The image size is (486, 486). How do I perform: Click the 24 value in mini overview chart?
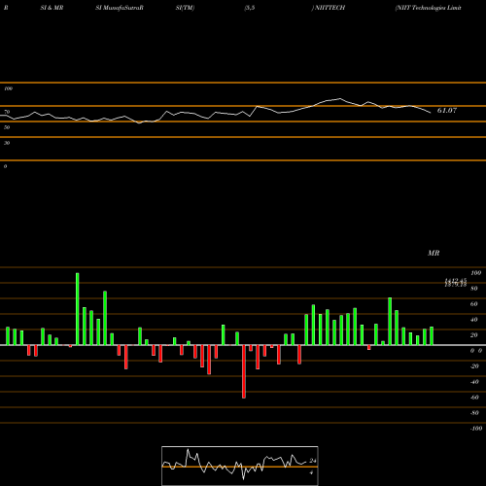tap(313, 461)
